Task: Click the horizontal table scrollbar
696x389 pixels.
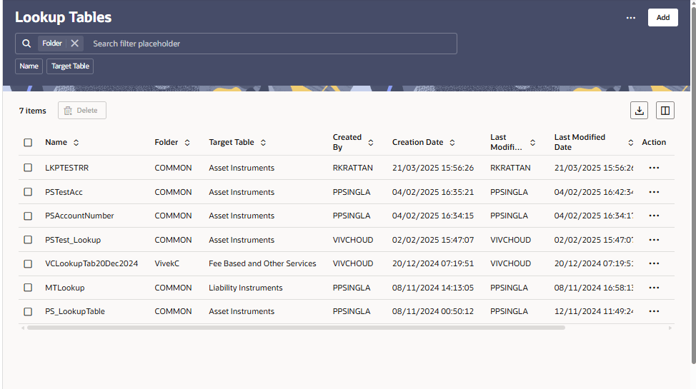Action: click(296, 328)
